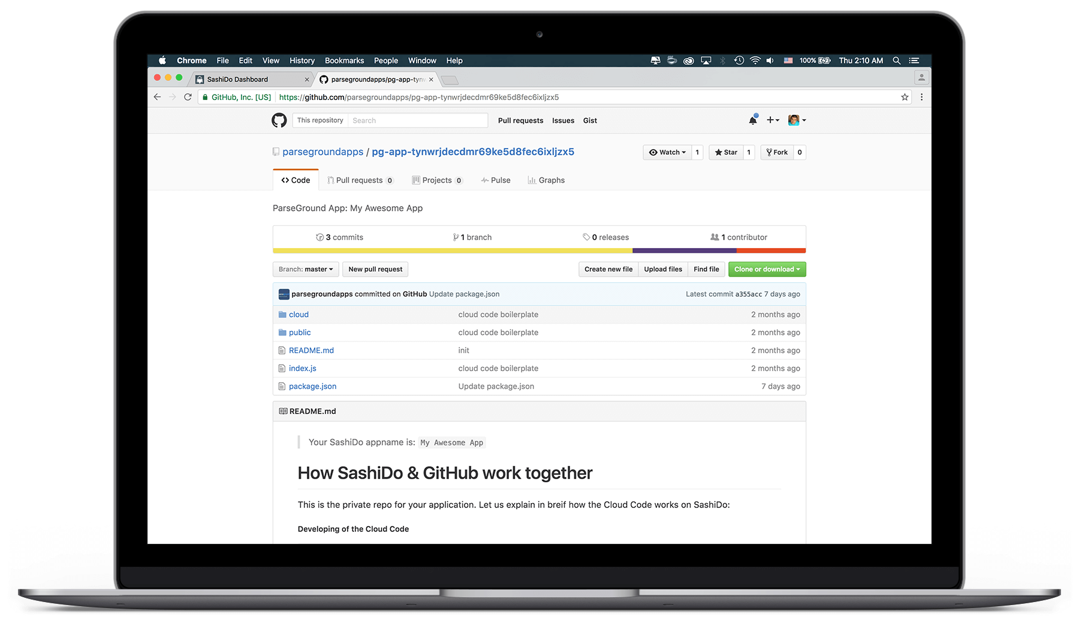Open the parsegroundapps owner link

(x=323, y=152)
